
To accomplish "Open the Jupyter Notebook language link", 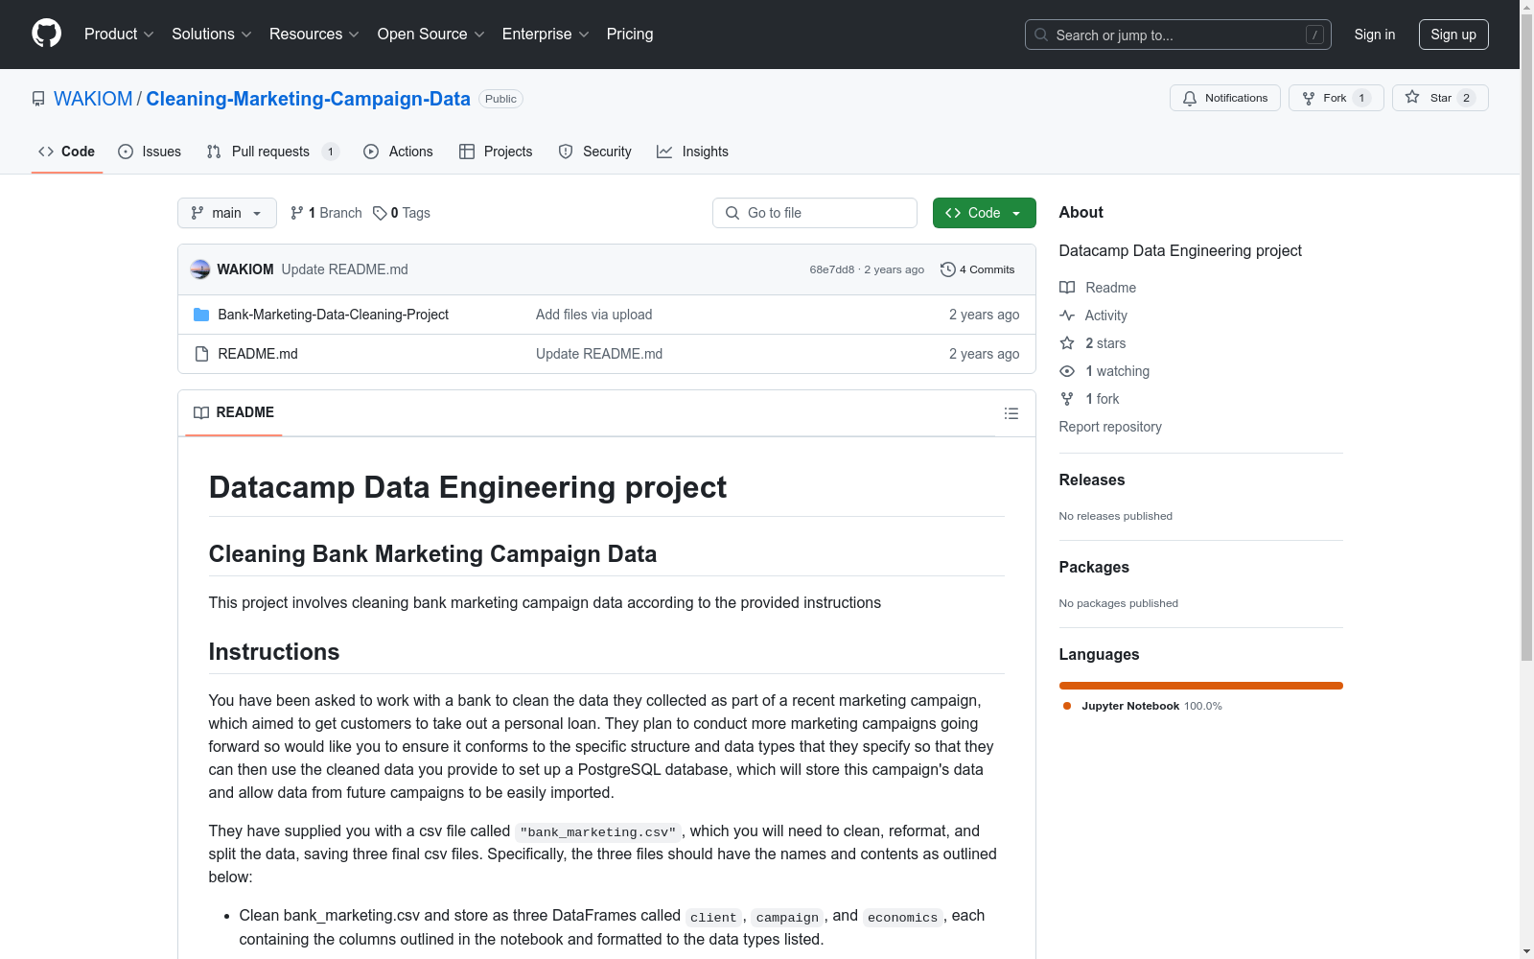I will tap(1142, 706).
